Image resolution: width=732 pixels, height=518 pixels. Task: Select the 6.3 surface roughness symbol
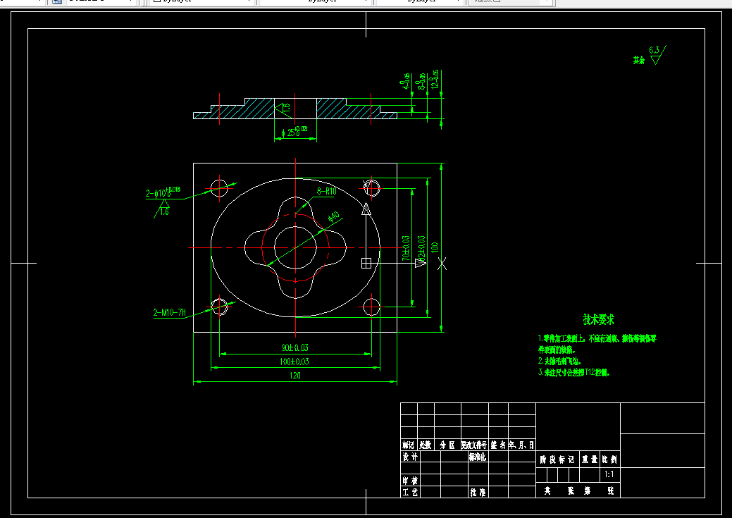tap(657, 55)
